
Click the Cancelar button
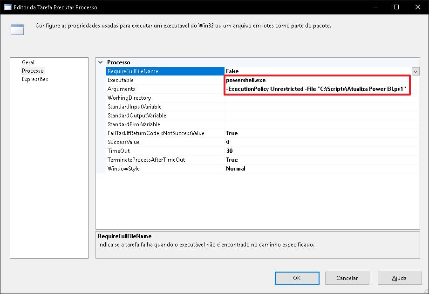coord(347,278)
